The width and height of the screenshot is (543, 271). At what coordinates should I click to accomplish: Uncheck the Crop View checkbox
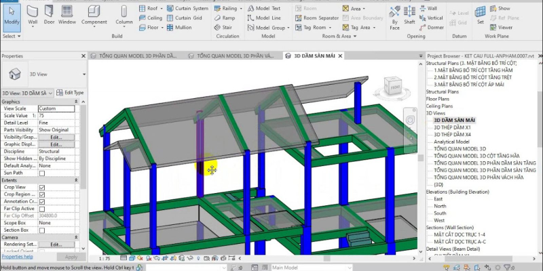click(42, 187)
